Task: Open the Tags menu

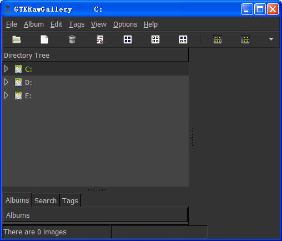Action: click(x=77, y=24)
